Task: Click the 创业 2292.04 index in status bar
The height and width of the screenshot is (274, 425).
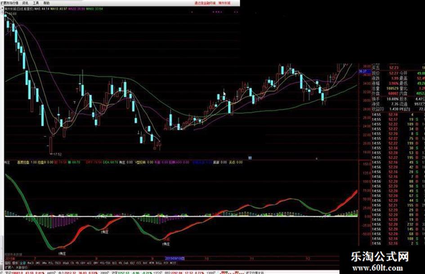Action: tap(173, 272)
